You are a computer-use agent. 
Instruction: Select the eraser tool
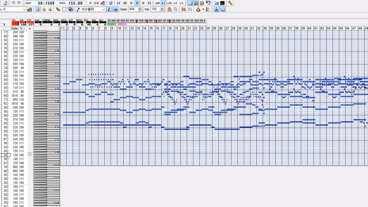click(71, 9)
